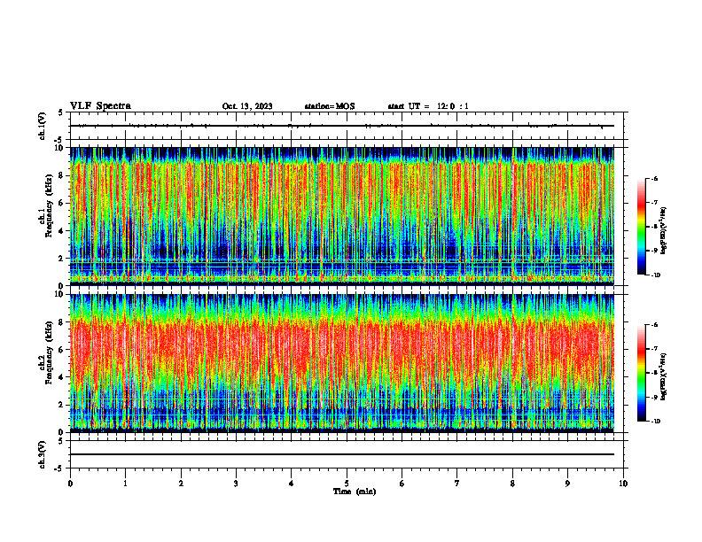This screenshot has height=542, width=702.
Task: Click time axis tick label "2"
Action: point(181,484)
